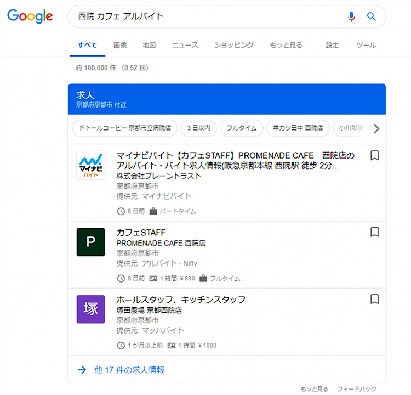Apply the フルタイム filter chip
The height and width of the screenshot is (395, 411).
242,128
